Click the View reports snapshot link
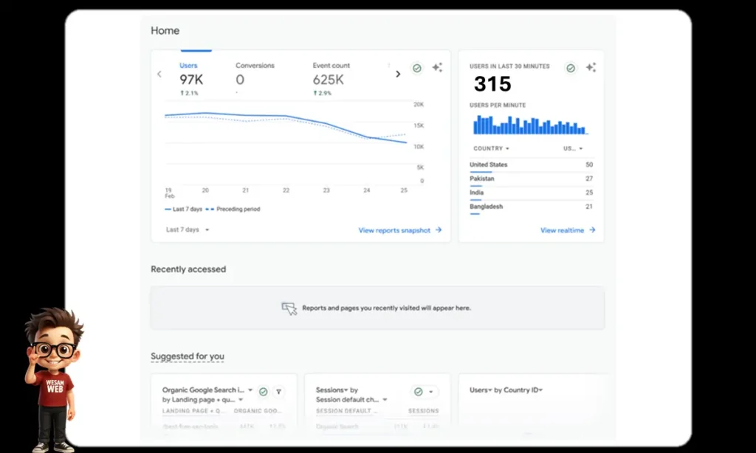756x453 pixels. click(399, 230)
